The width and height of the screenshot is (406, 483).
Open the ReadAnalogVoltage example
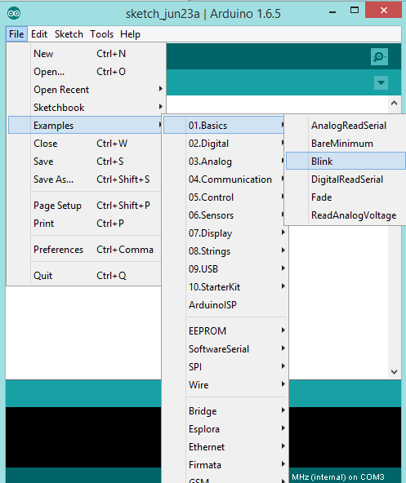point(346,215)
